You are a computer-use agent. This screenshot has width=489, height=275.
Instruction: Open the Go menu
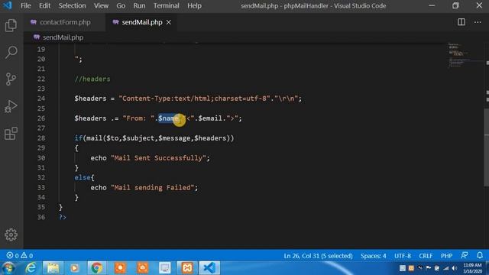[x=121, y=5]
